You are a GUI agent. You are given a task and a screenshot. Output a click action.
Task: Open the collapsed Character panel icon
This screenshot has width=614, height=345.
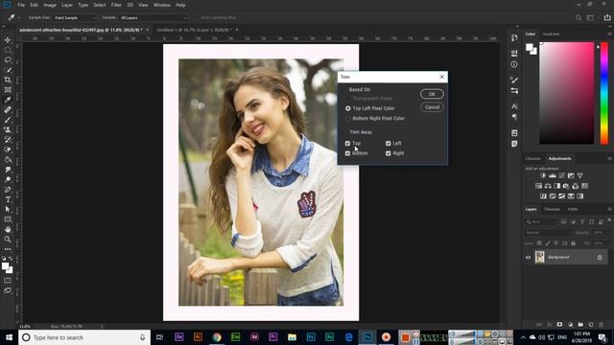514,106
